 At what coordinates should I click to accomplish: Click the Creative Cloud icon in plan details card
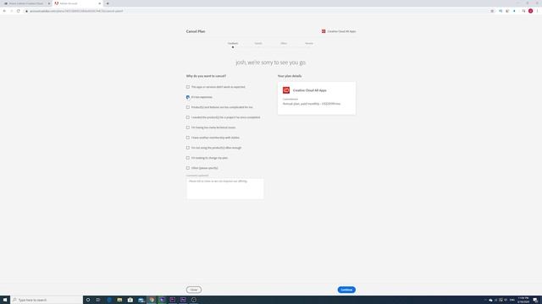[x=286, y=90]
